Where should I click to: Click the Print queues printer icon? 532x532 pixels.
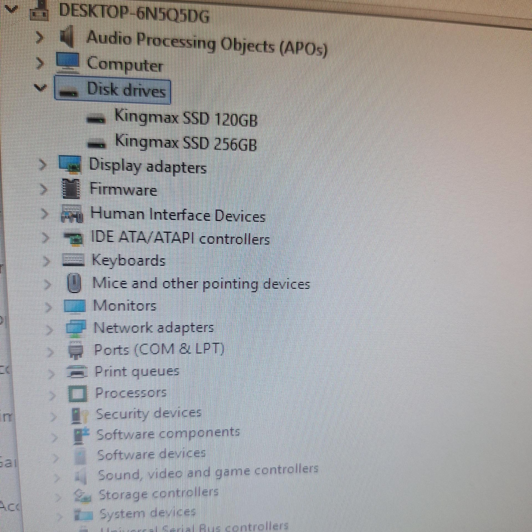pyautogui.click(x=78, y=372)
